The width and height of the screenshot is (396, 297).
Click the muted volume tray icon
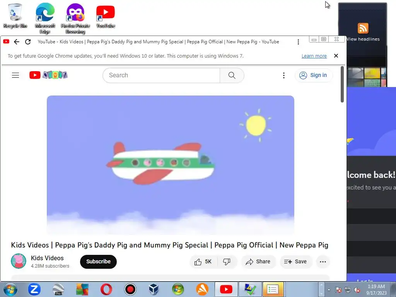pyautogui.click(x=357, y=290)
